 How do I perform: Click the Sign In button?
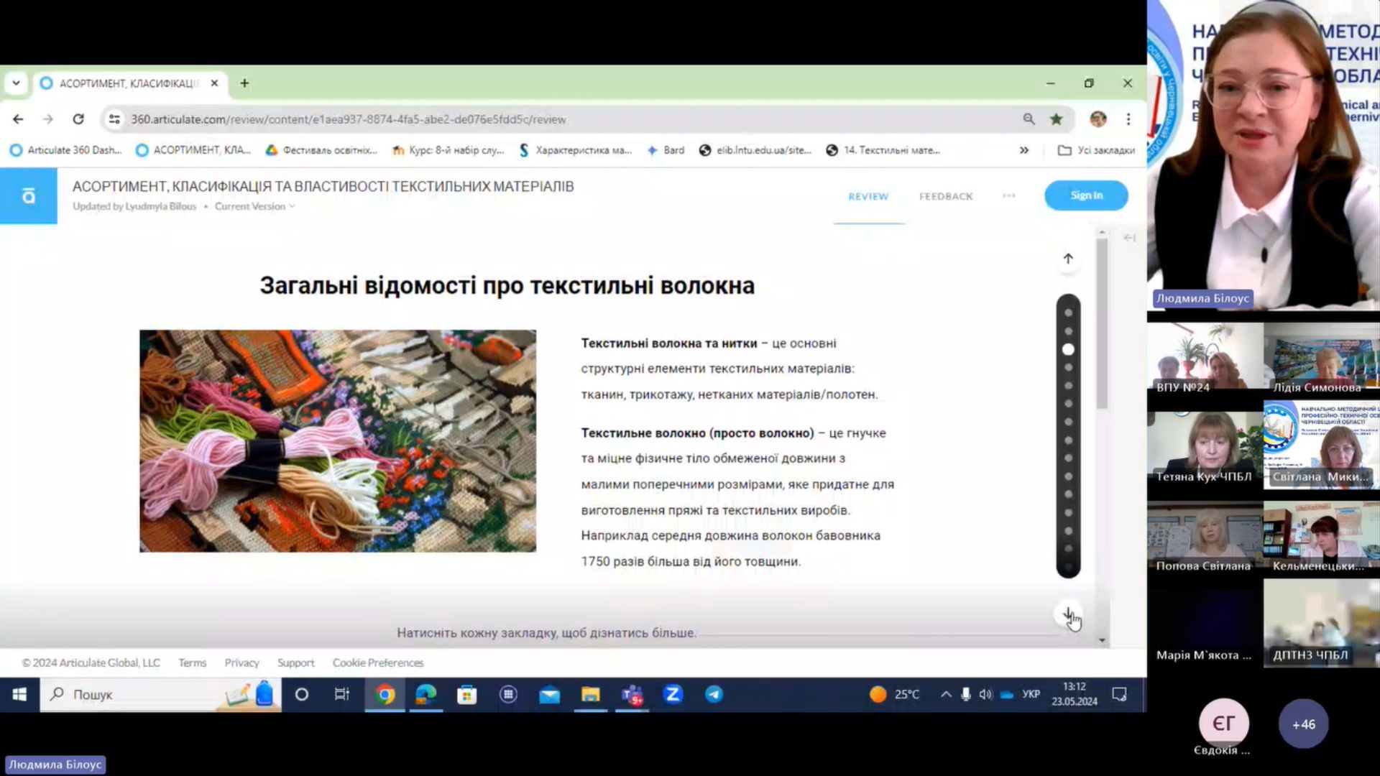pos(1085,195)
